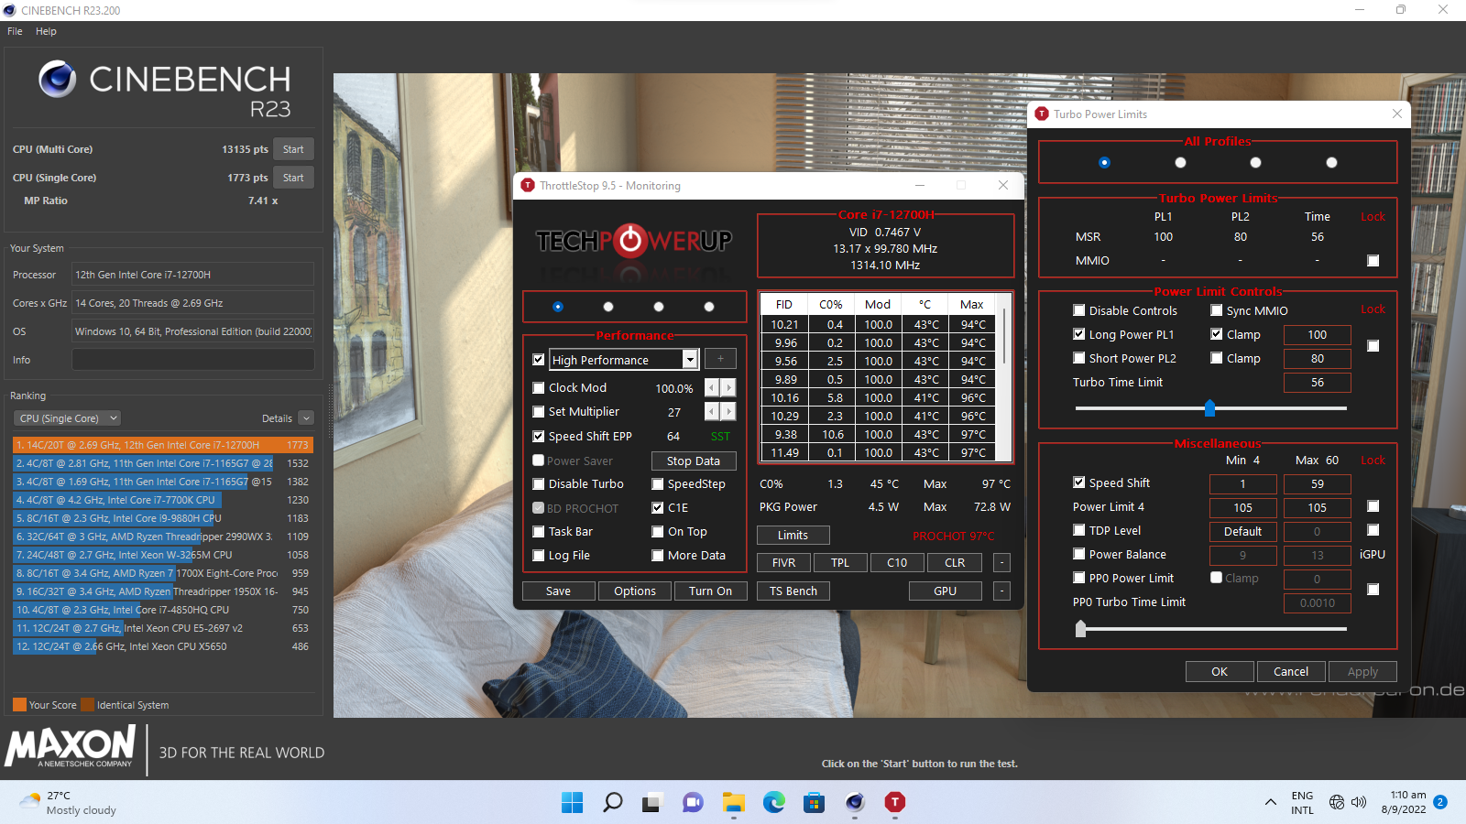Click the GPU button
1466x824 pixels.
pos(946,591)
